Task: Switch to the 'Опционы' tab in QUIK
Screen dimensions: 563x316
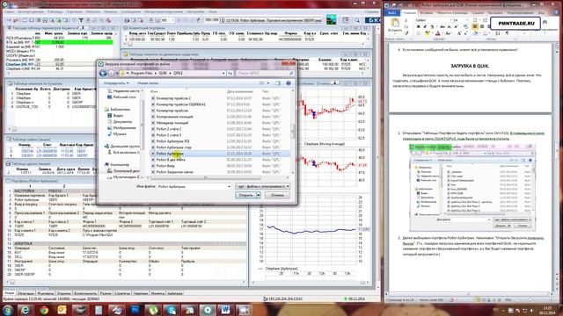Action: pos(64,293)
